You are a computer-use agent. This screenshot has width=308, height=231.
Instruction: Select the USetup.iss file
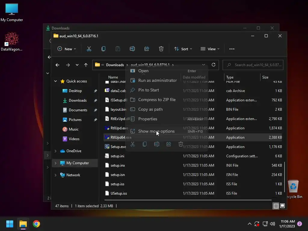click(x=192, y=193)
